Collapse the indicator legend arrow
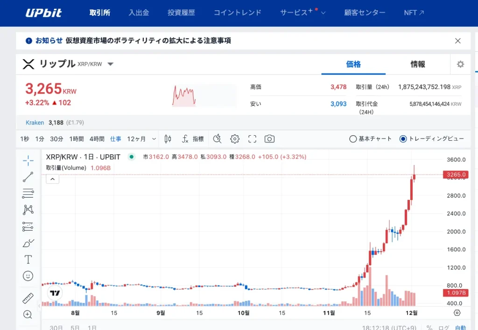 pyautogui.click(x=52, y=179)
